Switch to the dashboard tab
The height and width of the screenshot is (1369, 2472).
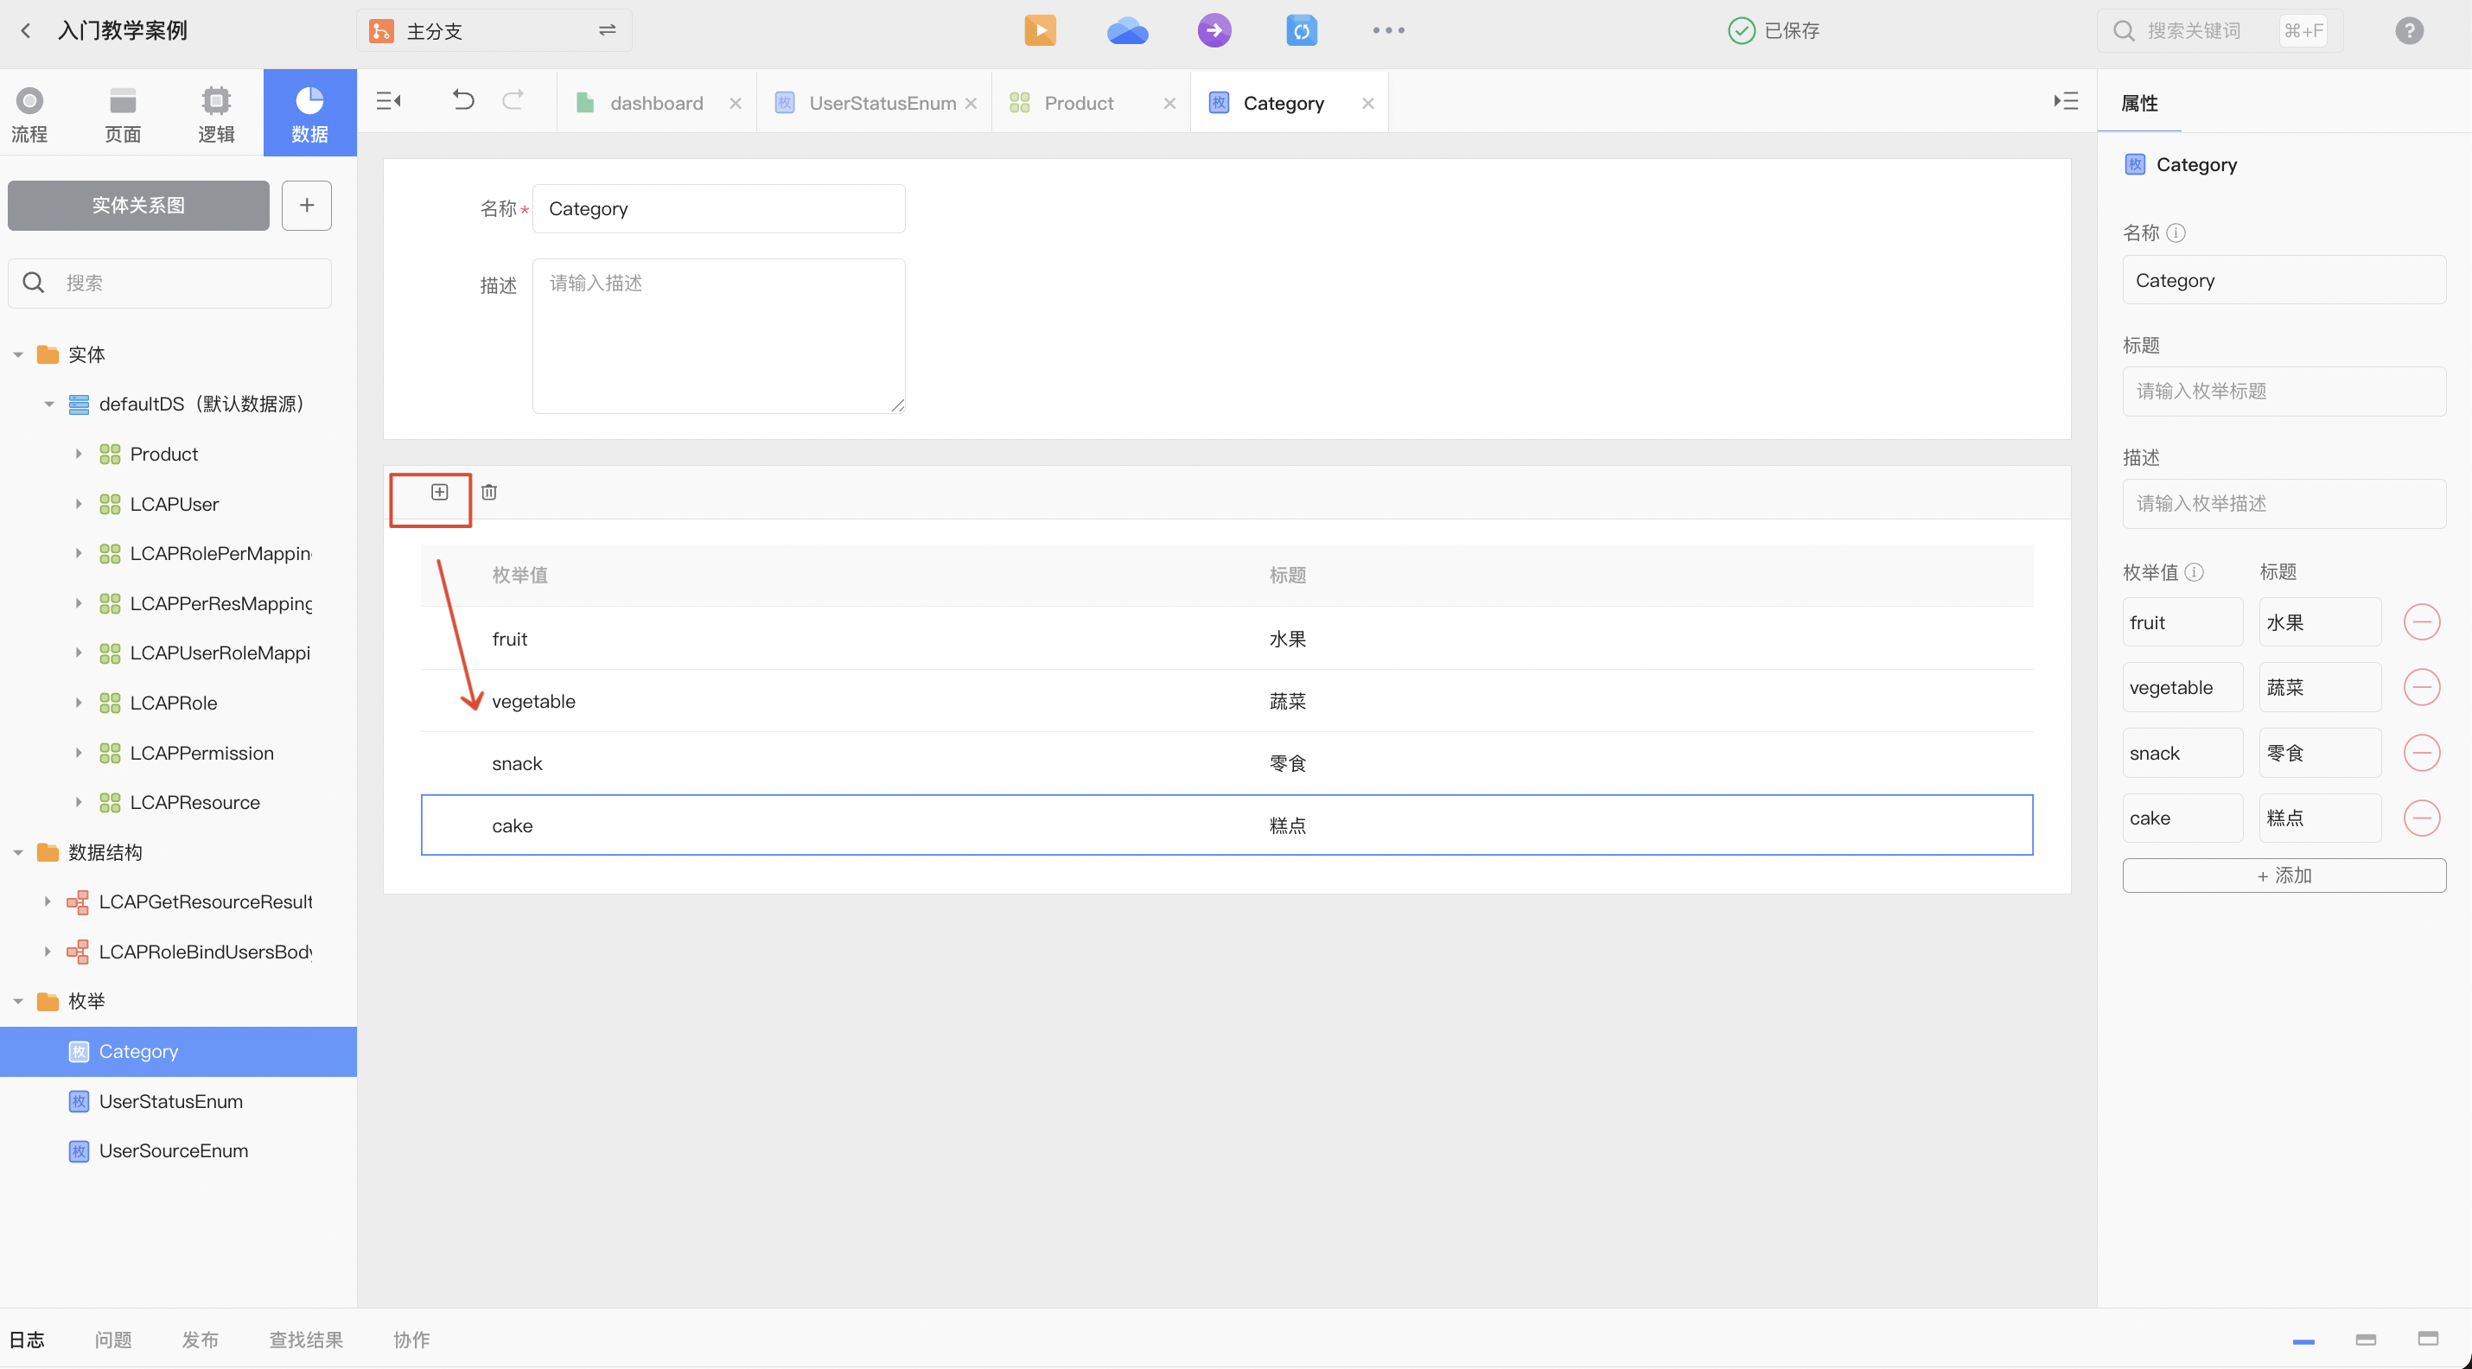(x=655, y=103)
